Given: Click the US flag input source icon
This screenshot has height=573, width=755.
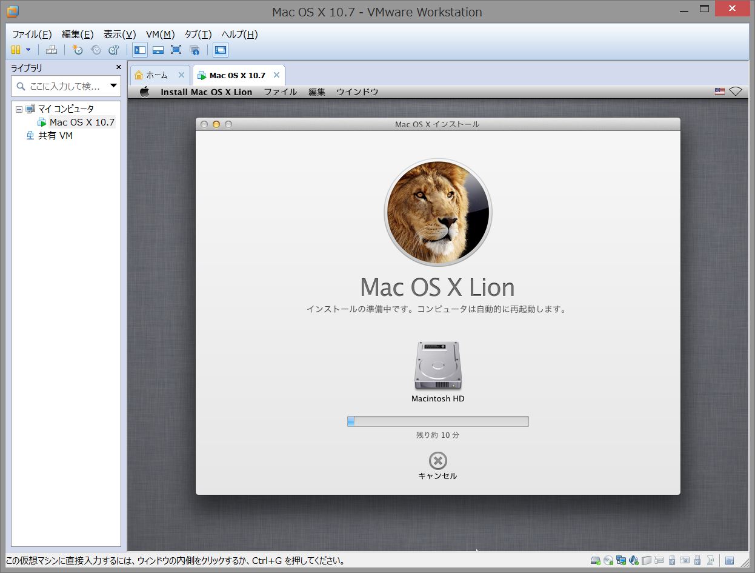Looking at the screenshot, I should pos(720,92).
